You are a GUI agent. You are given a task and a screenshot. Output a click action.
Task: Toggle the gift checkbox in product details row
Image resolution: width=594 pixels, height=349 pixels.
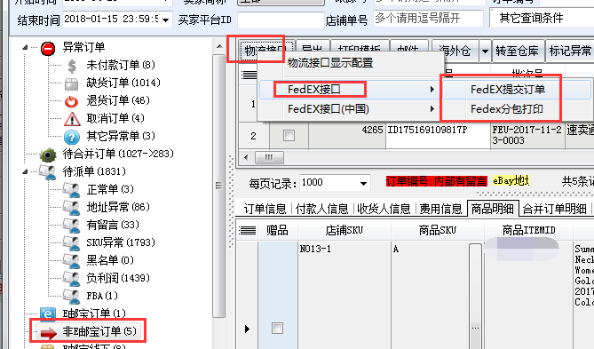pos(277,329)
